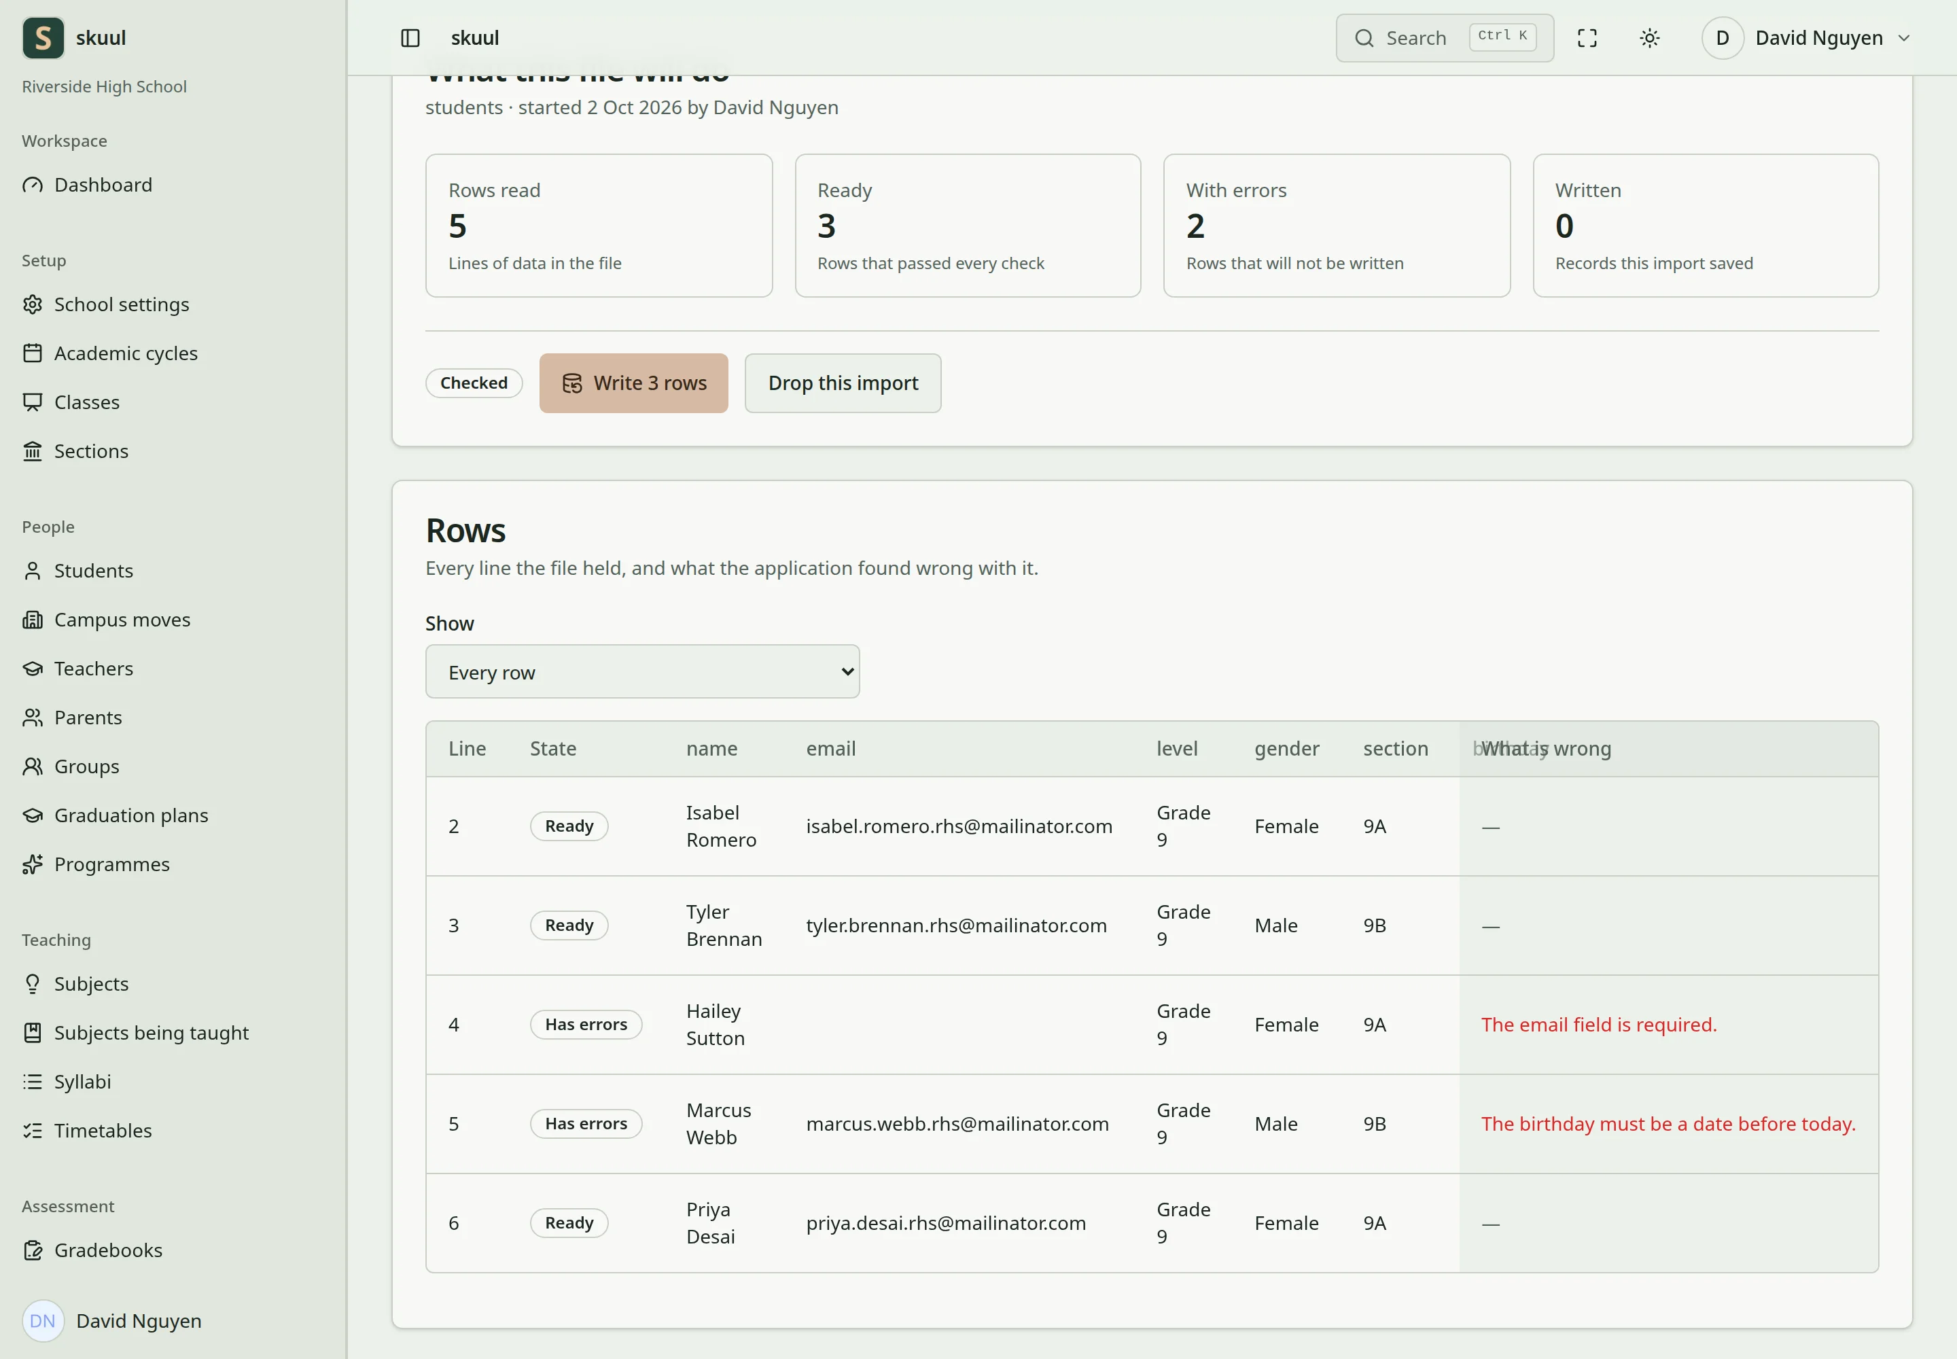Open David Nguyen account menu chevron
1957x1359 pixels.
point(1905,38)
